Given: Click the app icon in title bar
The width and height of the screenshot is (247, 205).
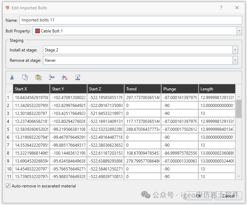Looking at the screenshot, I should point(7,8).
